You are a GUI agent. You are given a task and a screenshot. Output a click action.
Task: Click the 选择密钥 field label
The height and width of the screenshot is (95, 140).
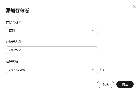(12, 61)
